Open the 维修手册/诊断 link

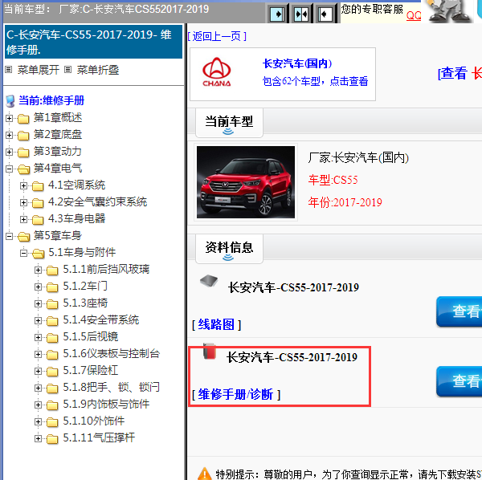pos(236,395)
